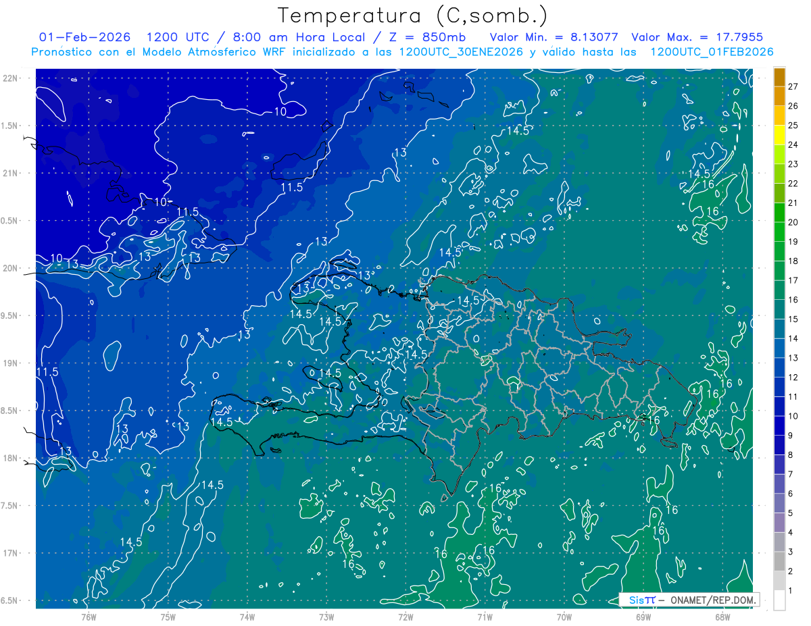The image size is (811, 626).
Task: Click the '17N' latitude axis label
Action: pos(11,553)
